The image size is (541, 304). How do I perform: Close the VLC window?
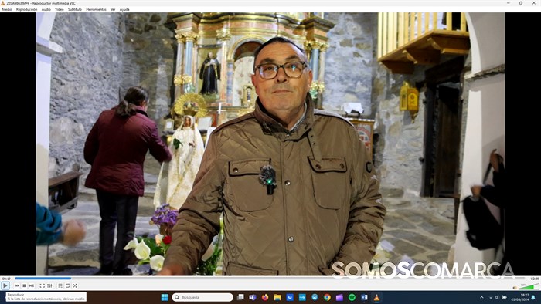coord(533,3)
